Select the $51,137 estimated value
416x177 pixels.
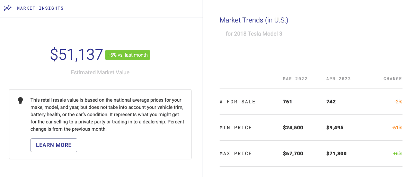tap(77, 55)
